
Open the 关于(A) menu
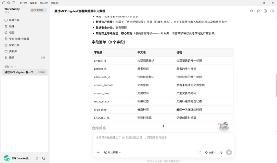(23, 3)
